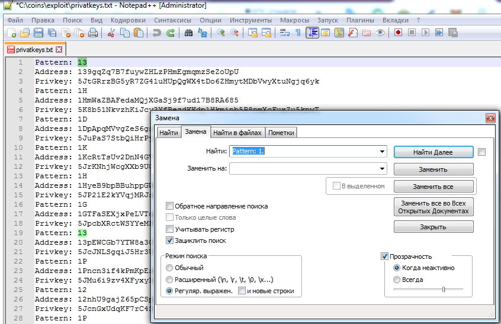The width and height of the screenshot is (501, 324).
Task: Open the Плагины menu
Action: pos(360,20)
